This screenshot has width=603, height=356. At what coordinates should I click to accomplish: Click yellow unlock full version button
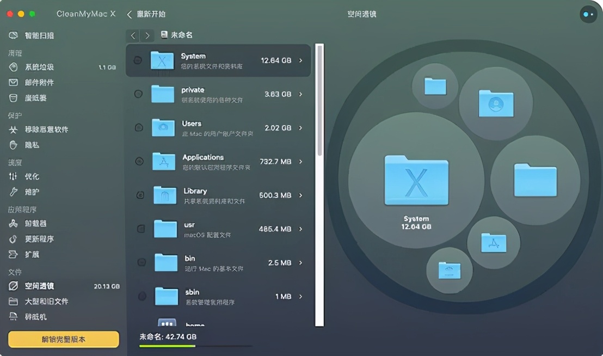coord(64,340)
